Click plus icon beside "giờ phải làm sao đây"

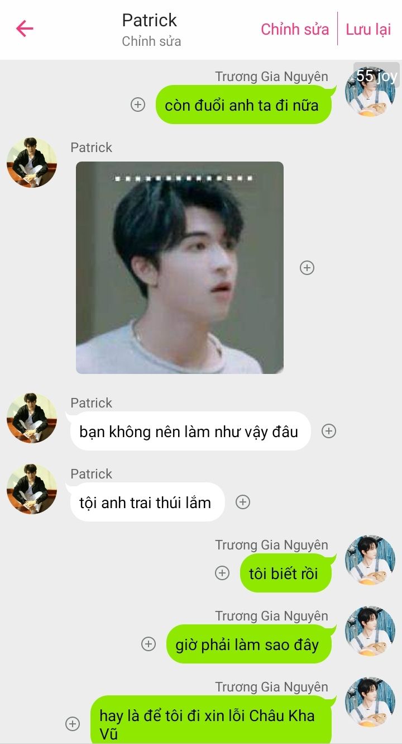click(149, 644)
